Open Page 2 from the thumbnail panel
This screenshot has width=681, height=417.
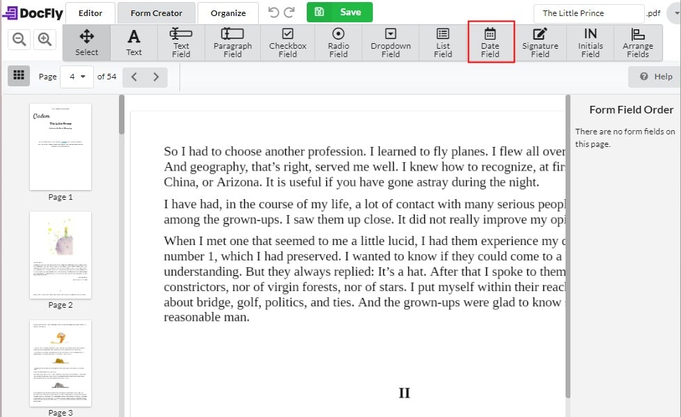click(x=60, y=255)
